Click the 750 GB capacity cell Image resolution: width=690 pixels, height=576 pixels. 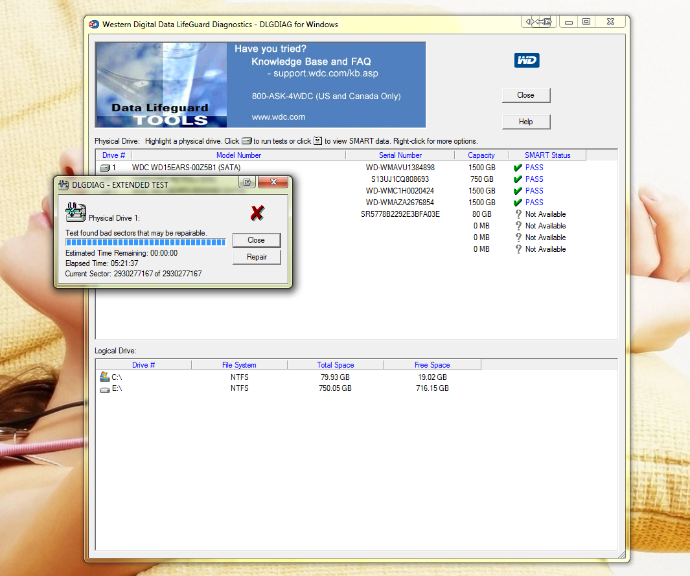point(482,179)
